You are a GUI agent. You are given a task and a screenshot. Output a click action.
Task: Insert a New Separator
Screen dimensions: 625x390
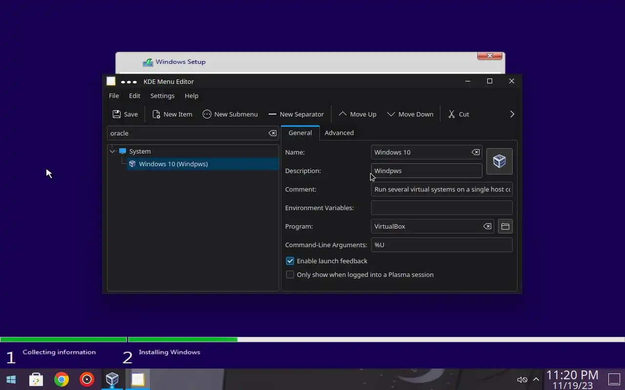click(x=296, y=114)
